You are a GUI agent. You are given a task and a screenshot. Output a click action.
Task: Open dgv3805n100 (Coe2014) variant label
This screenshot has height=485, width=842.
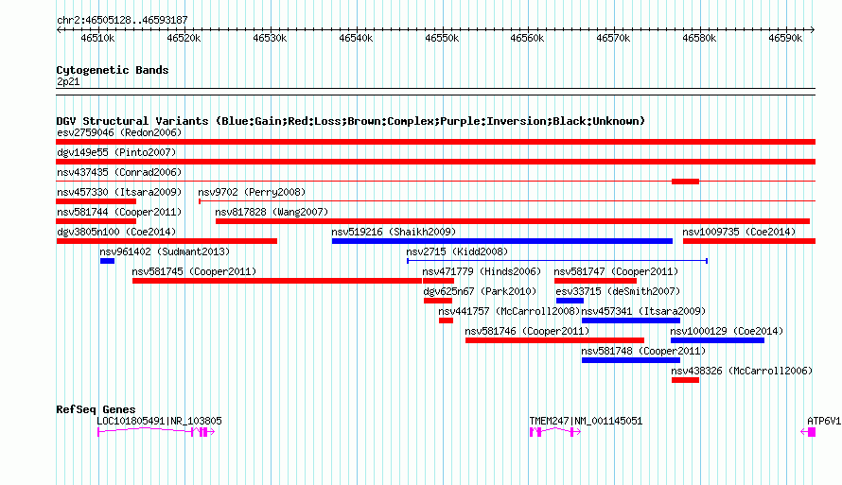pyautogui.click(x=116, y=232)
